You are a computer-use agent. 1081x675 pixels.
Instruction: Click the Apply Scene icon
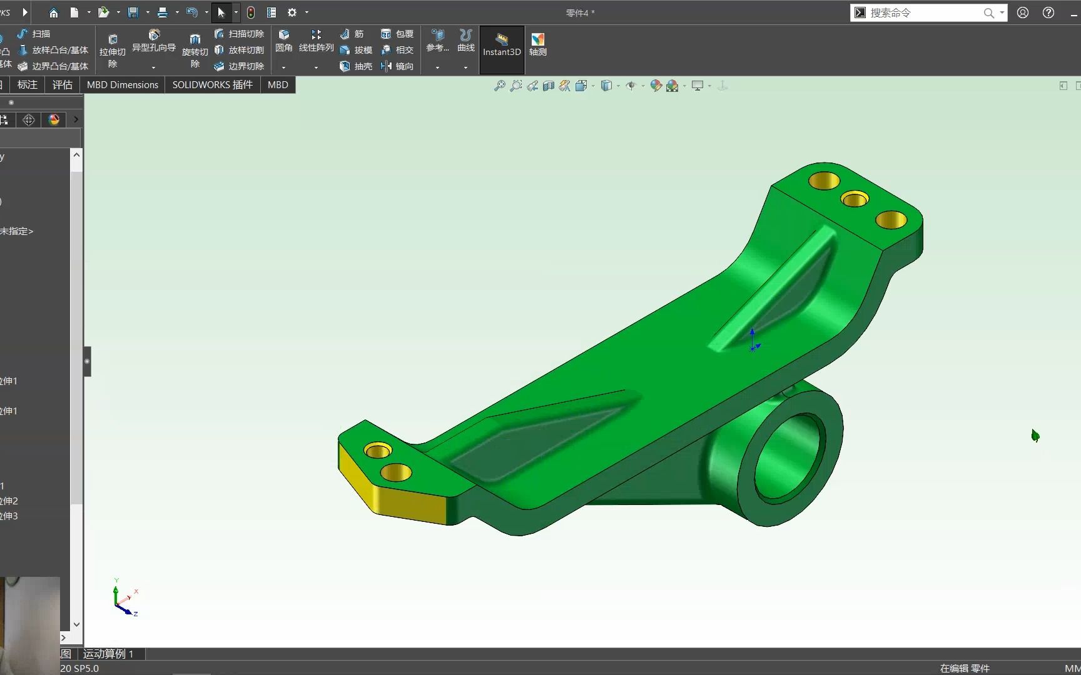672,86
